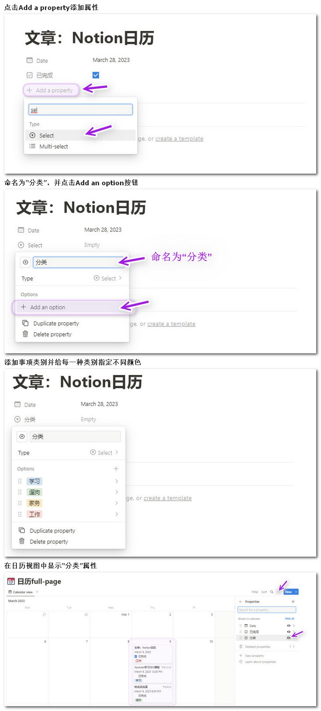
Task: Click the plus icon beside Options header
Action: point(116,469)
